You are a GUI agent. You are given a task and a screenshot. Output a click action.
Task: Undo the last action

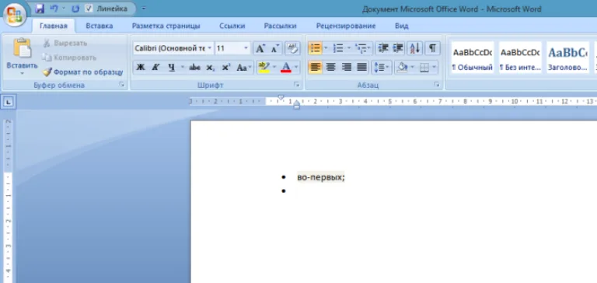pyautogui.click(x=54, y=9)
